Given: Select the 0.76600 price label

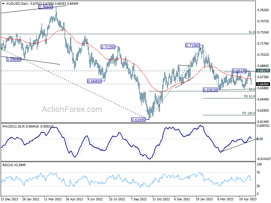Looking at the screenshot, I should click(45, 7).
